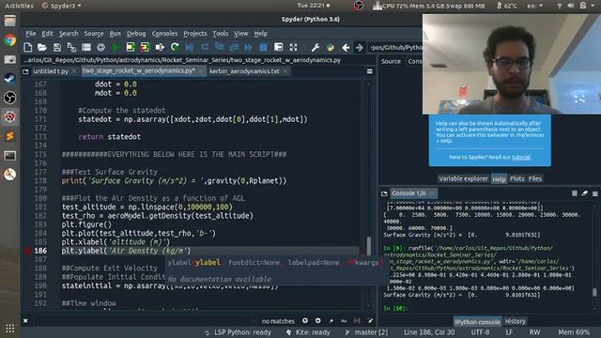
Task: Run selection or current line icon
Action: coord(160,48)
